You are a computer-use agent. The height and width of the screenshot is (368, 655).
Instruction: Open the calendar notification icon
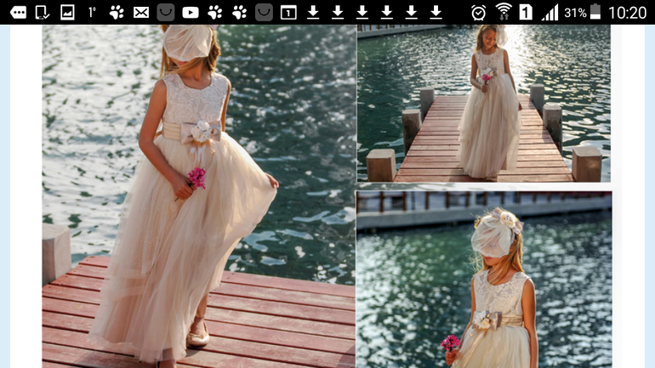coord(288,12)
